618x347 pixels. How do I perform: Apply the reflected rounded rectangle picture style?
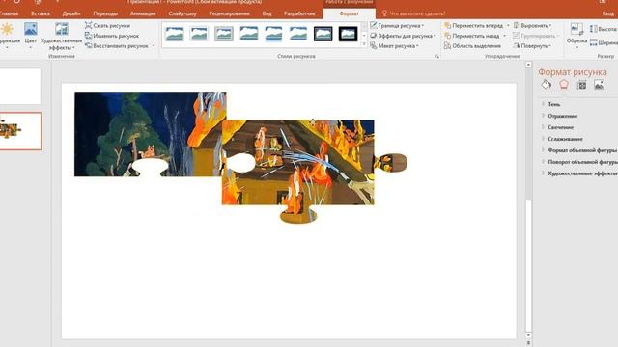273,34
